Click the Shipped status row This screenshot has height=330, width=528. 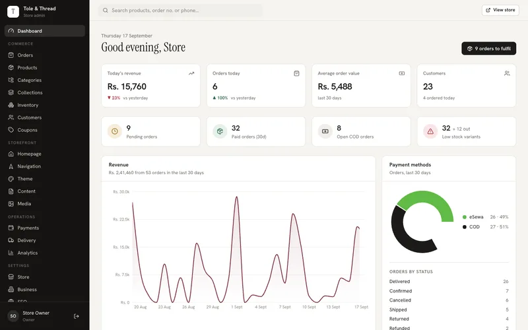tap(449, 310)
